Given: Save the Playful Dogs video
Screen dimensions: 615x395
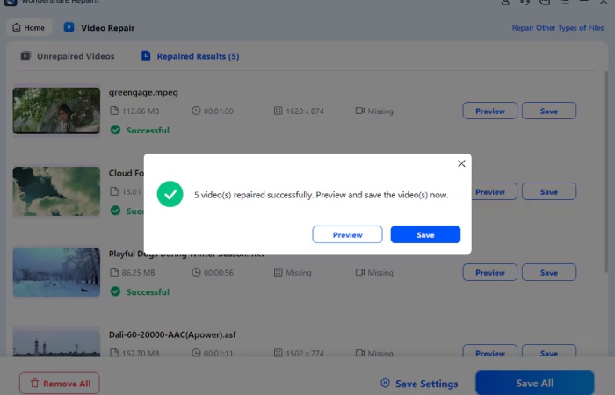Looking at the screenshot, I should [x=549, y=272].
